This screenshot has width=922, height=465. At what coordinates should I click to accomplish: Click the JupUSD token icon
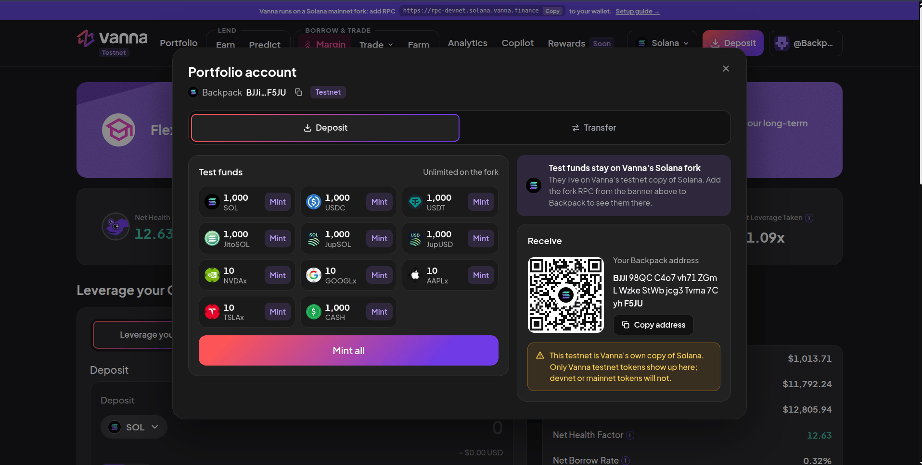tap(415, 238)
